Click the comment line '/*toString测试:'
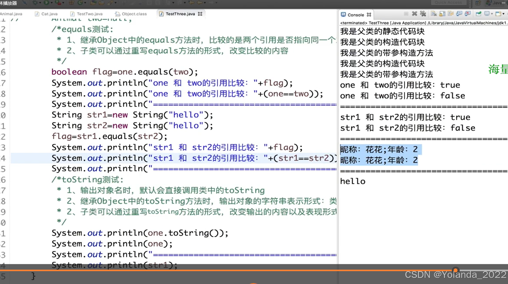The height and width of the screenshot is (284, 508). (x=88, y=180)
